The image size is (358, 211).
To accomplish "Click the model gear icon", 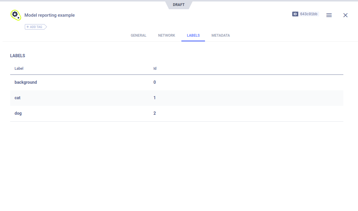I will pyautogui.click(x=15, y=15).
